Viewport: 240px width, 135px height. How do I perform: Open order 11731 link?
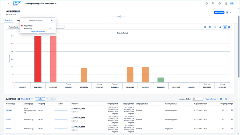(x=9, y=119)
